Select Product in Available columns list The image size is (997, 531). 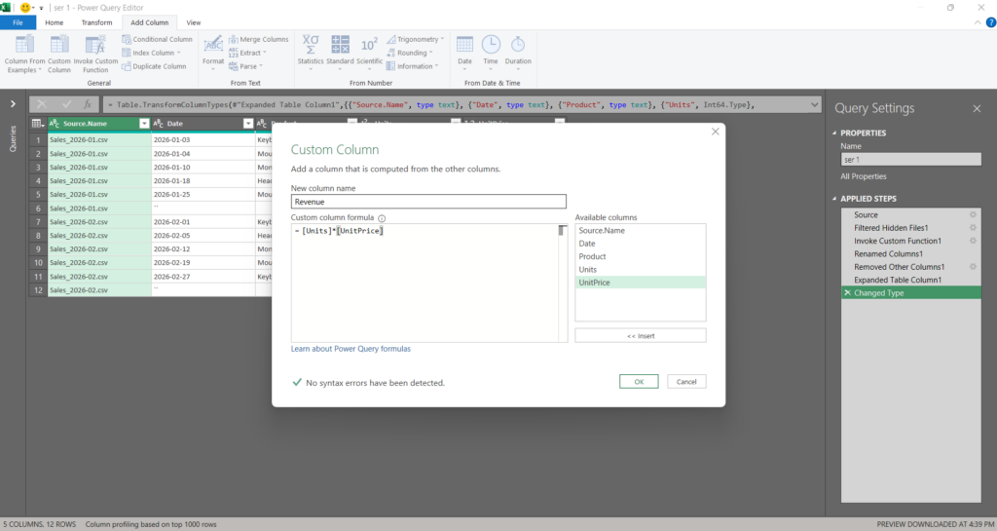click(x=592, y=256)
